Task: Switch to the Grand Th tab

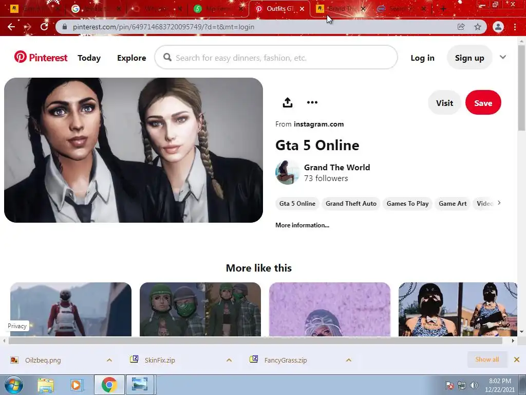Action: pyautogui.click(x=341, y=9)
